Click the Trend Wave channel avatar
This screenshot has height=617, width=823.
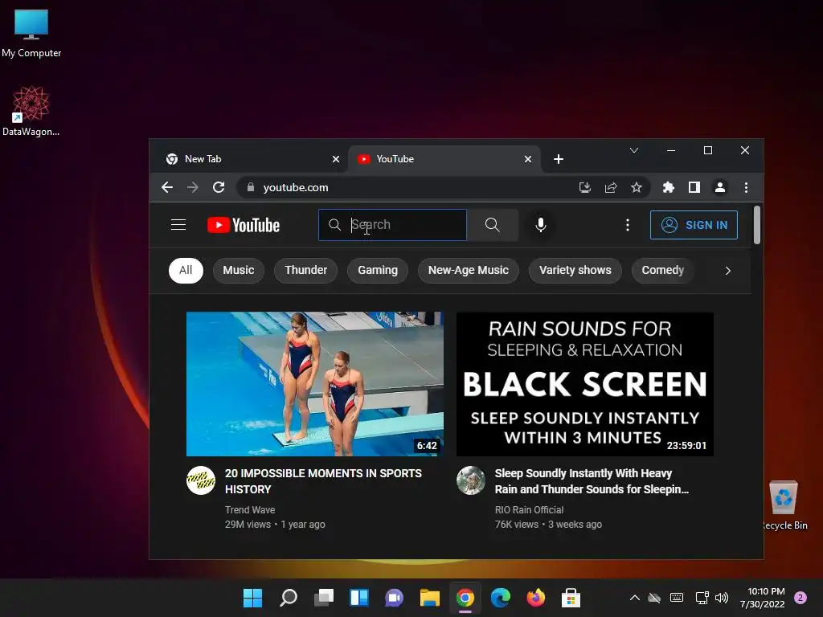[201, 480]
